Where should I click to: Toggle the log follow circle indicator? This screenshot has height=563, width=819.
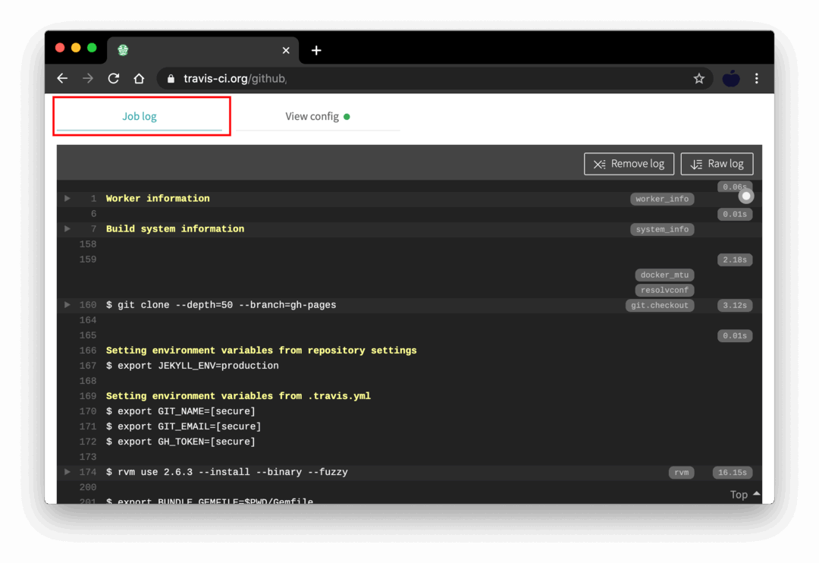[x=746, y=196]
